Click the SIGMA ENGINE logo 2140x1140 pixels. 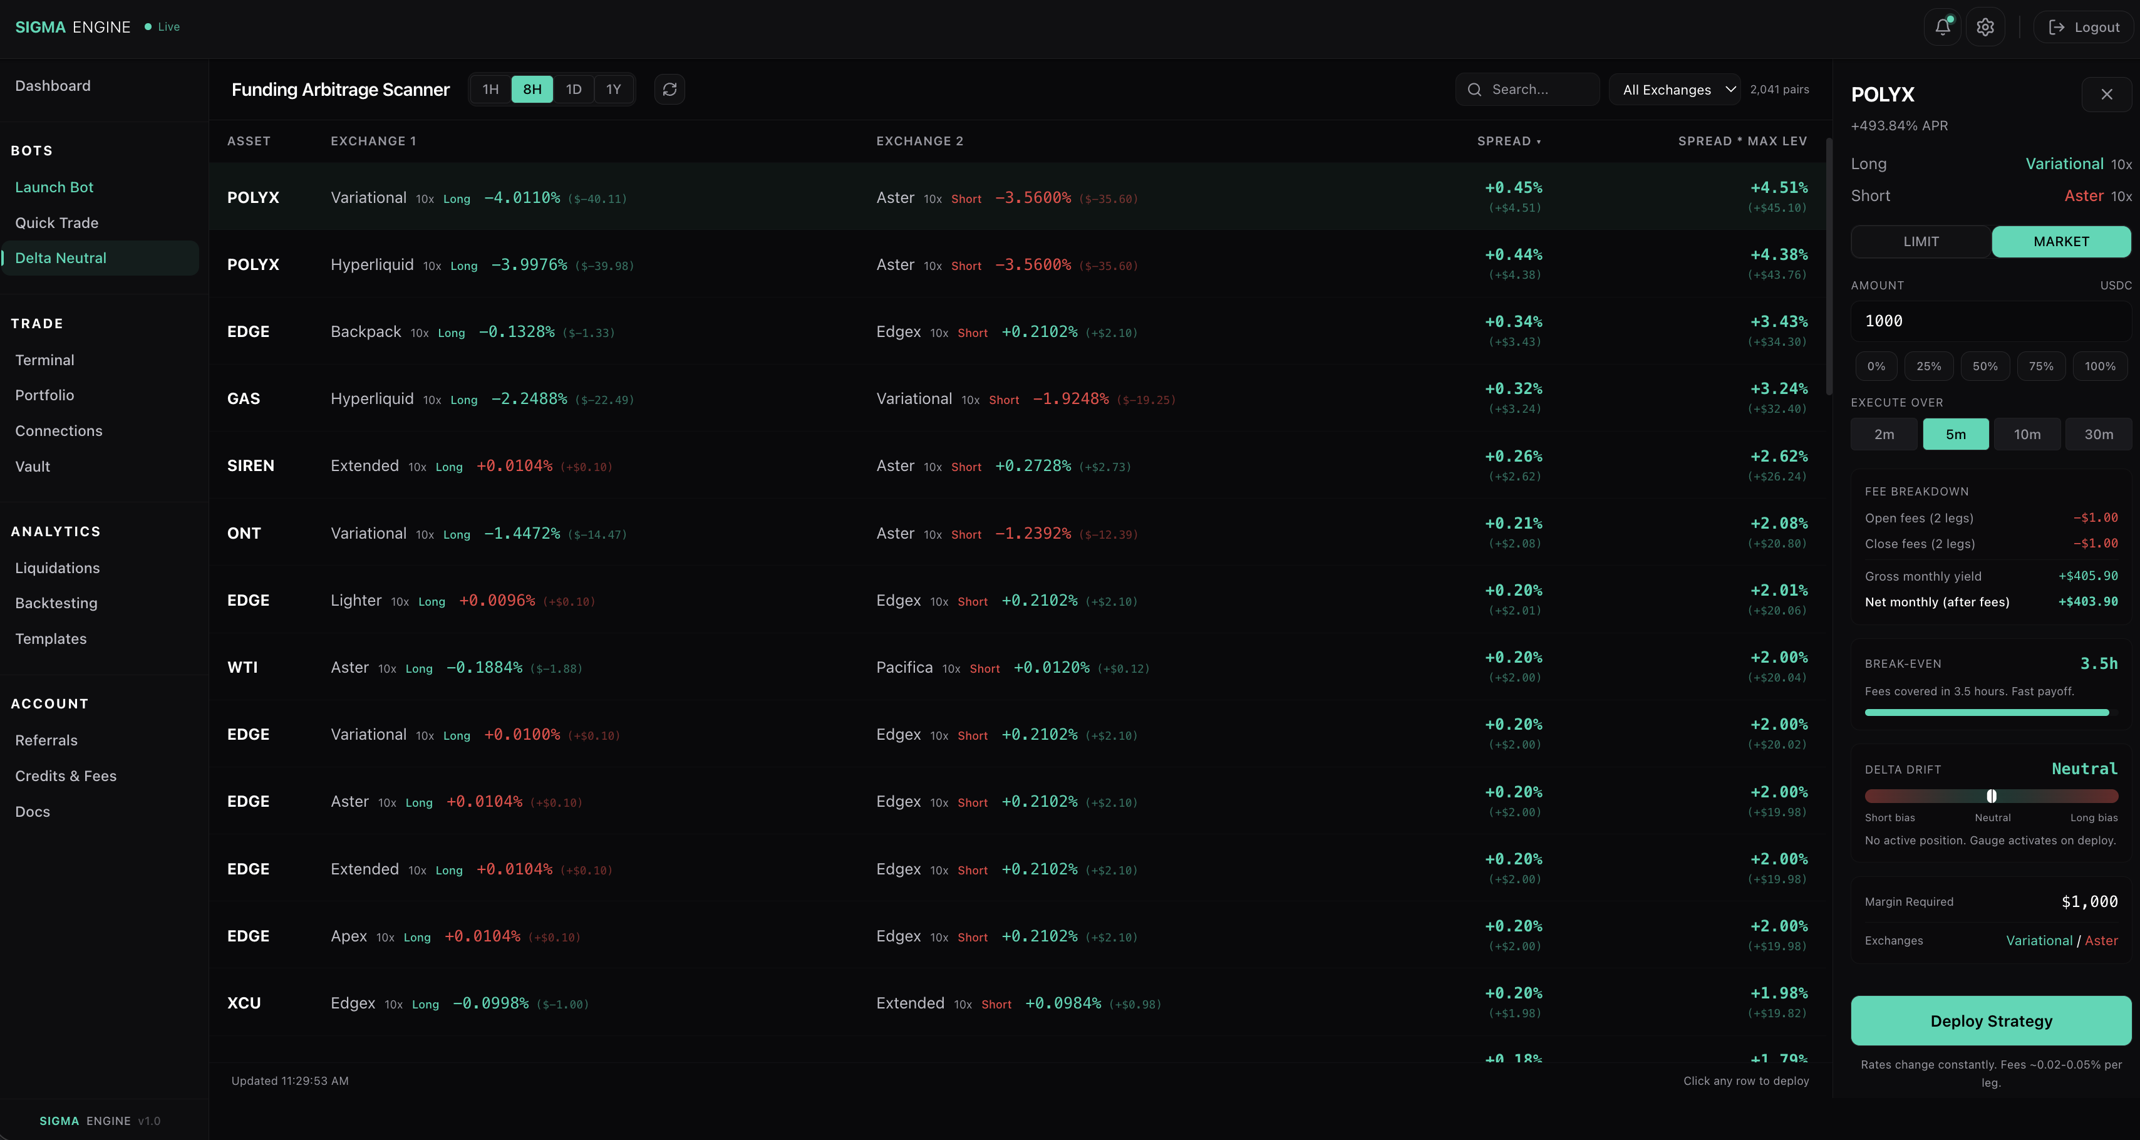pyautogui.click(x=73, y=28)
